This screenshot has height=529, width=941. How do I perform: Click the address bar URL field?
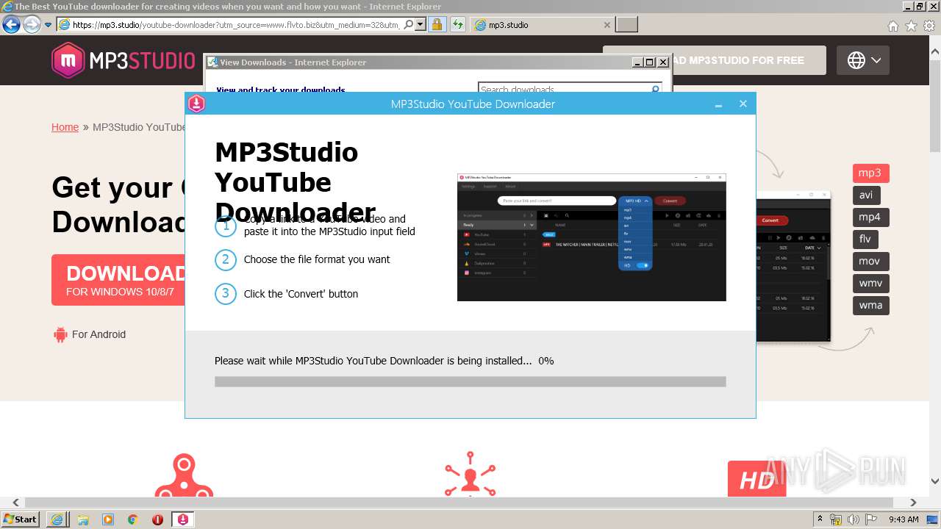[x=235, y=24]
